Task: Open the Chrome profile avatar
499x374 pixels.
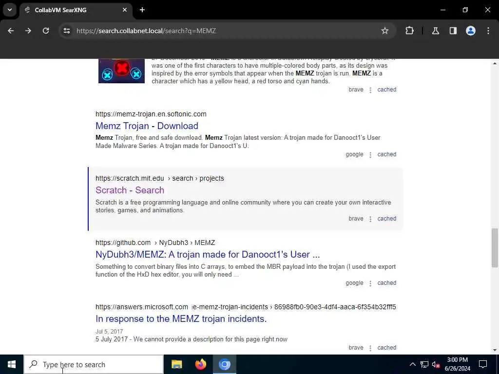Action: 471,31
